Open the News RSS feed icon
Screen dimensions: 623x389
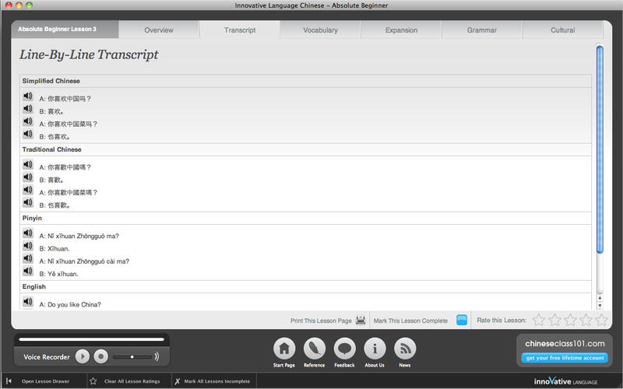tap(405, 349)
